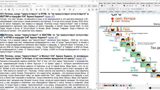
Task: Follow пункт 47 link in question 199
Action: coord(81,58)
